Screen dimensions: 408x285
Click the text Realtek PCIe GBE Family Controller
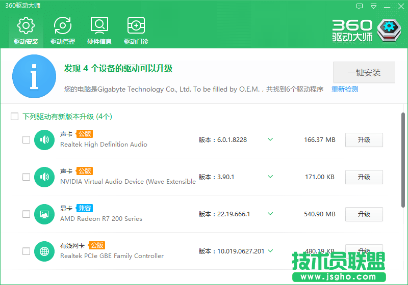(112, 256)
